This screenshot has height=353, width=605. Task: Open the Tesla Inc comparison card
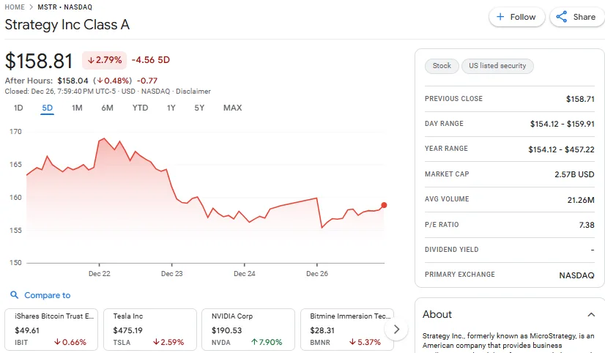pos(150,329)
